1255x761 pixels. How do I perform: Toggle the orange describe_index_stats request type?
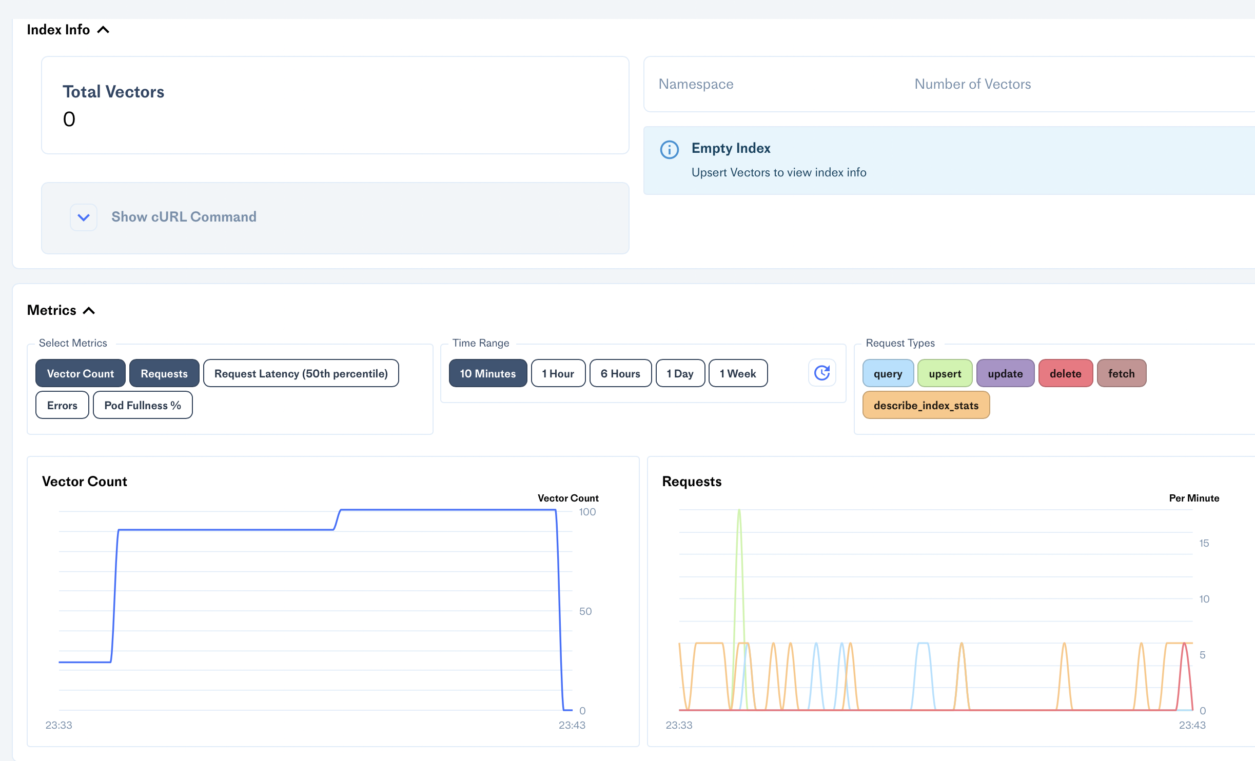[x=926, y=405]
